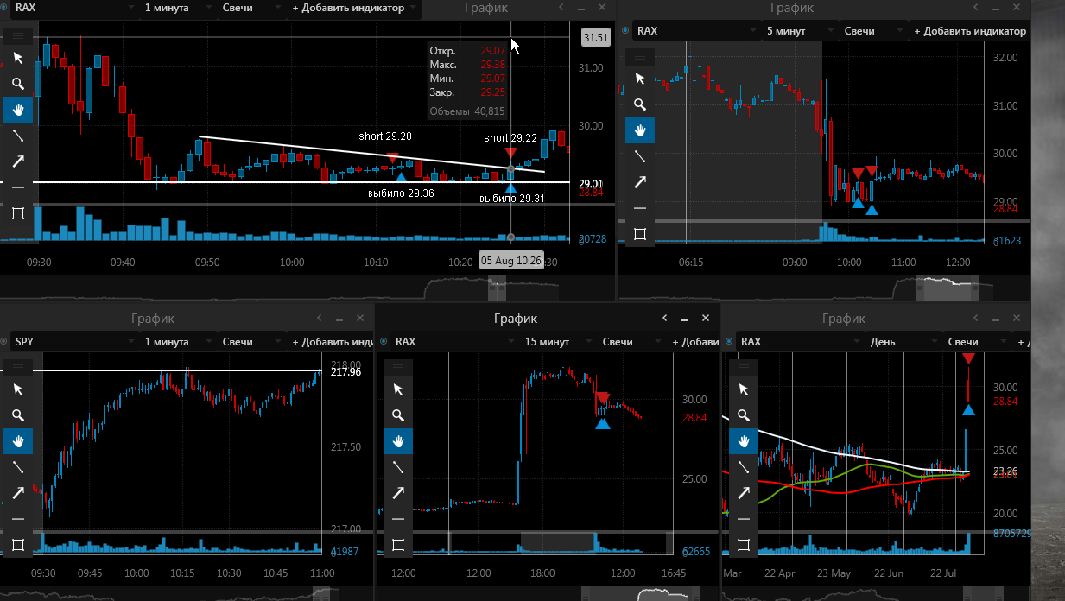This screenshot has width=1065, height=601.
Task: Click the time range scrollbar under the 15-minute chart
Action: (548, 593)
